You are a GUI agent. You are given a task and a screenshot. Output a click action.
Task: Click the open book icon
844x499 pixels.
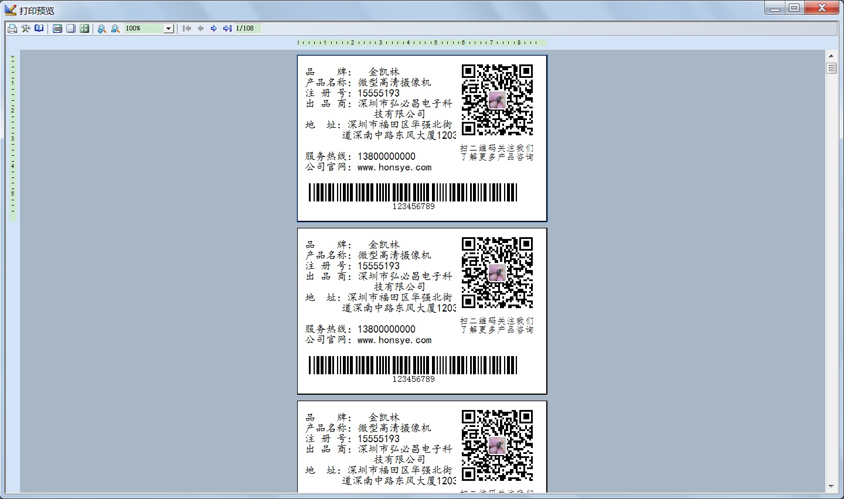[39, 29]
